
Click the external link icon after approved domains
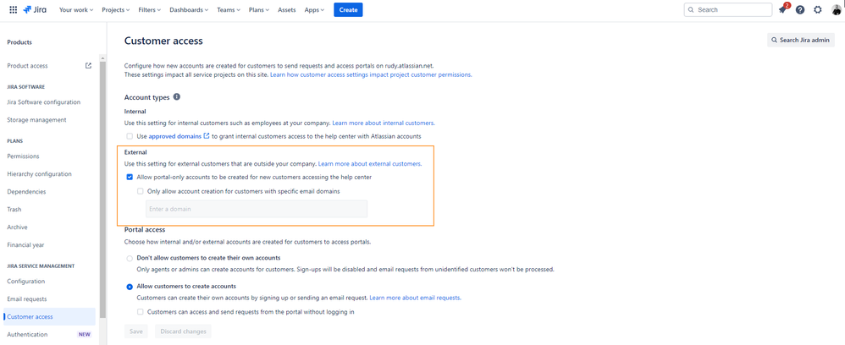click(207, 136)
